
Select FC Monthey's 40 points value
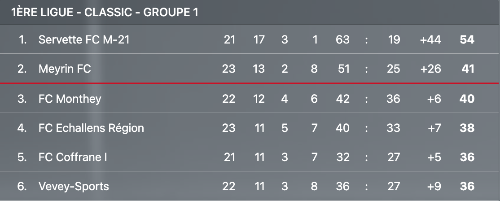click(467, 99)
